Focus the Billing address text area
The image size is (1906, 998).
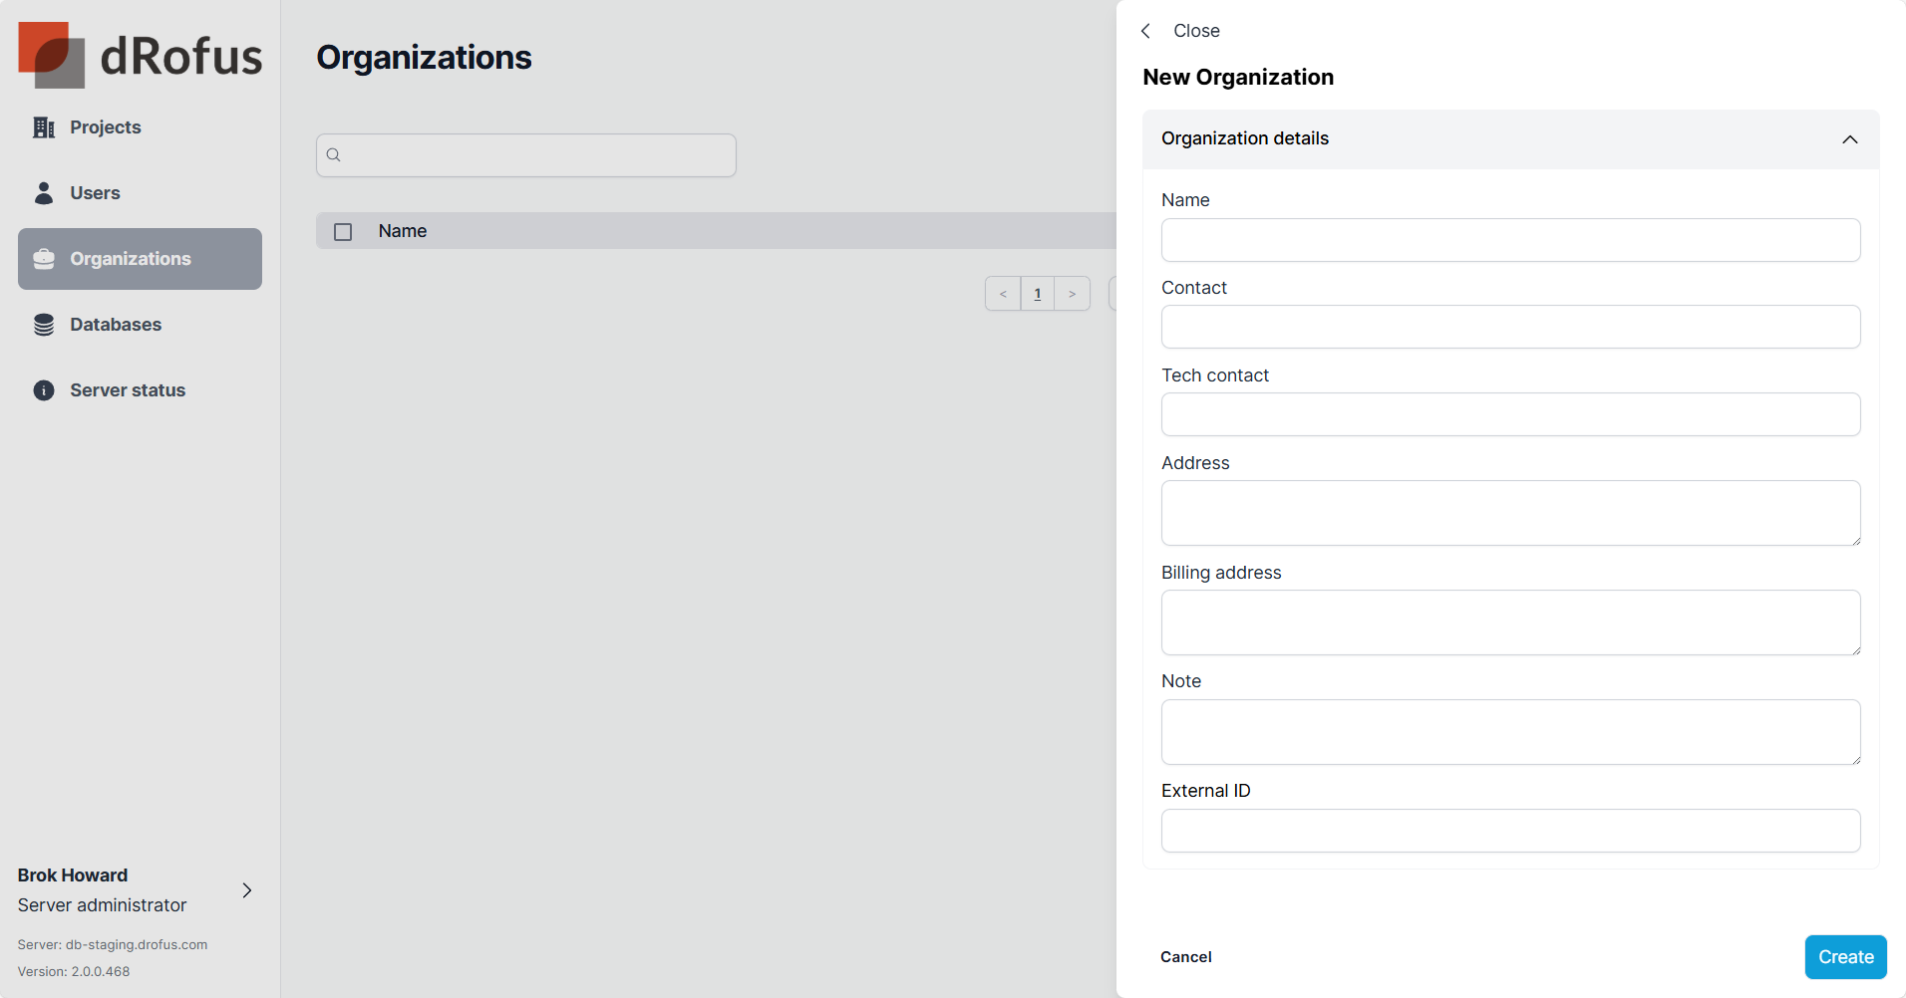1510,623
